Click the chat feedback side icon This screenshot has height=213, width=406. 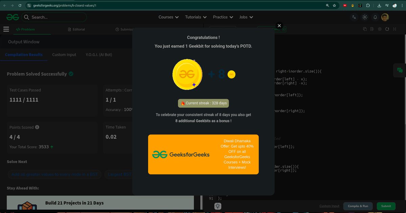pos(400,70)
